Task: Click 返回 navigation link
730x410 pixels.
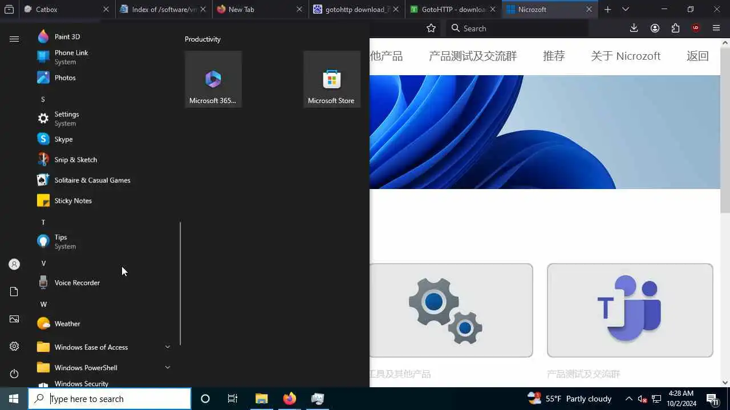Action: point(697,56)
